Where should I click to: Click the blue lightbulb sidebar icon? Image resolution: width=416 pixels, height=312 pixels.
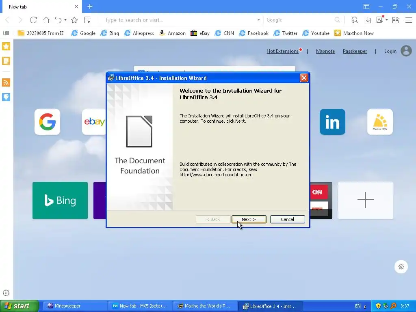pos(6,97)
